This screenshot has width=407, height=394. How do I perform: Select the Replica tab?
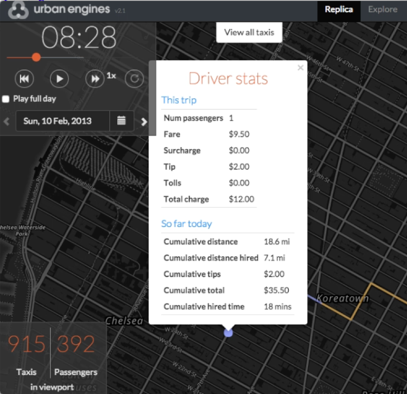pos(338,9)
